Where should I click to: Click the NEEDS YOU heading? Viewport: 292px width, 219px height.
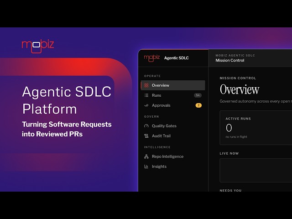pyautogui.click(x=230, y=190)
